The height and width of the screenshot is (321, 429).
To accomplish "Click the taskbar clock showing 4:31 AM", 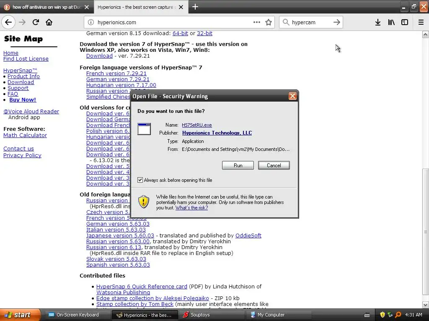I will tap(413, 315).
